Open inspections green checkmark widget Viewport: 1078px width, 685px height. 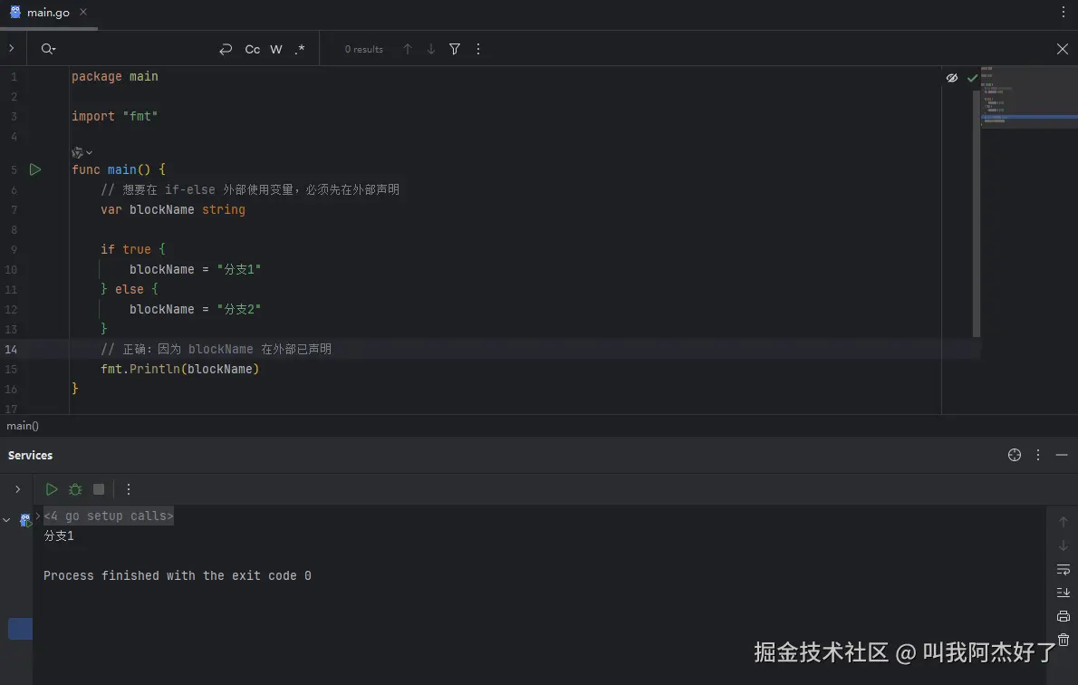(x=972, y=78)
